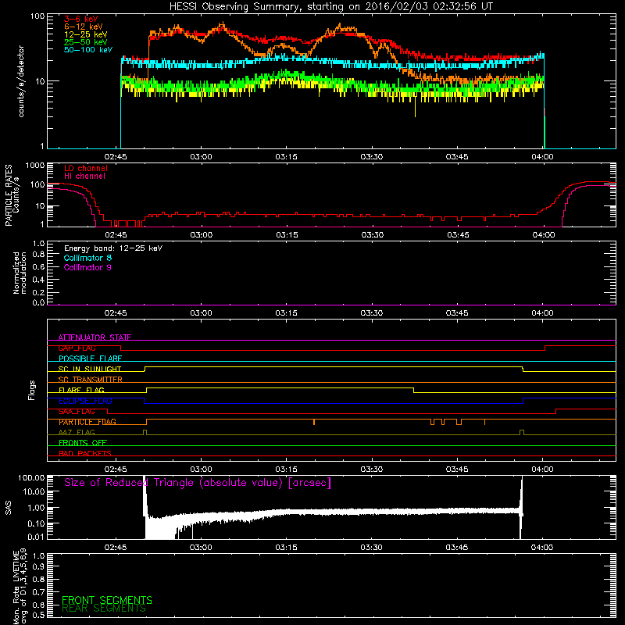The height and width of the screenshot is (625, 625).
Task: Click the '100.00' tick on the SAS axis
Action: coord(31,477)
